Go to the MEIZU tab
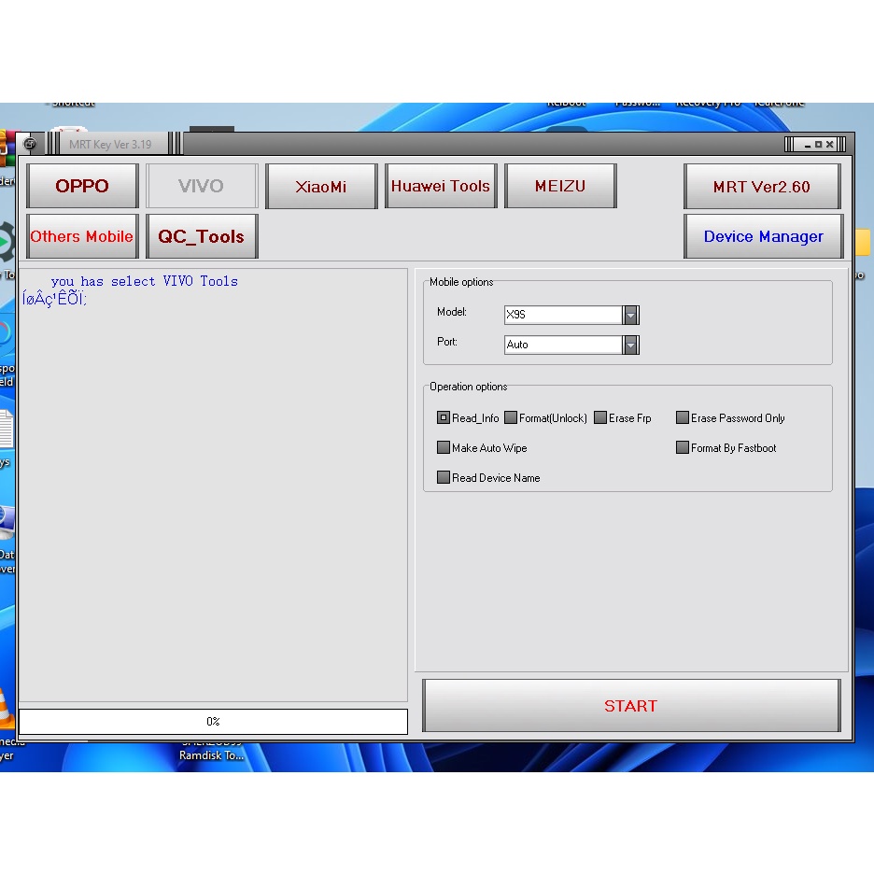The image size is (874, 874). (x=560, y=186)
